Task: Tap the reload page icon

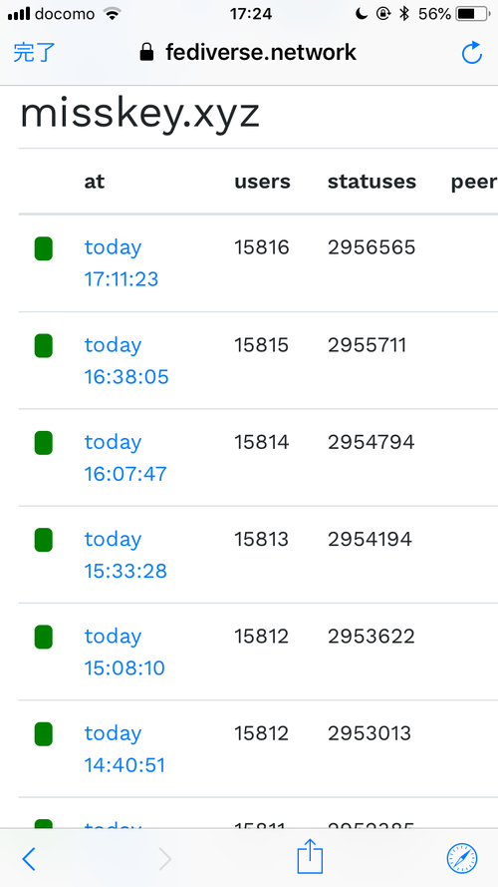Action: pos(471,53)
